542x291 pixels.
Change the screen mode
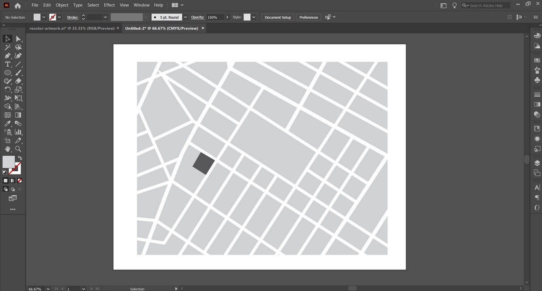(x=13, y=198)
